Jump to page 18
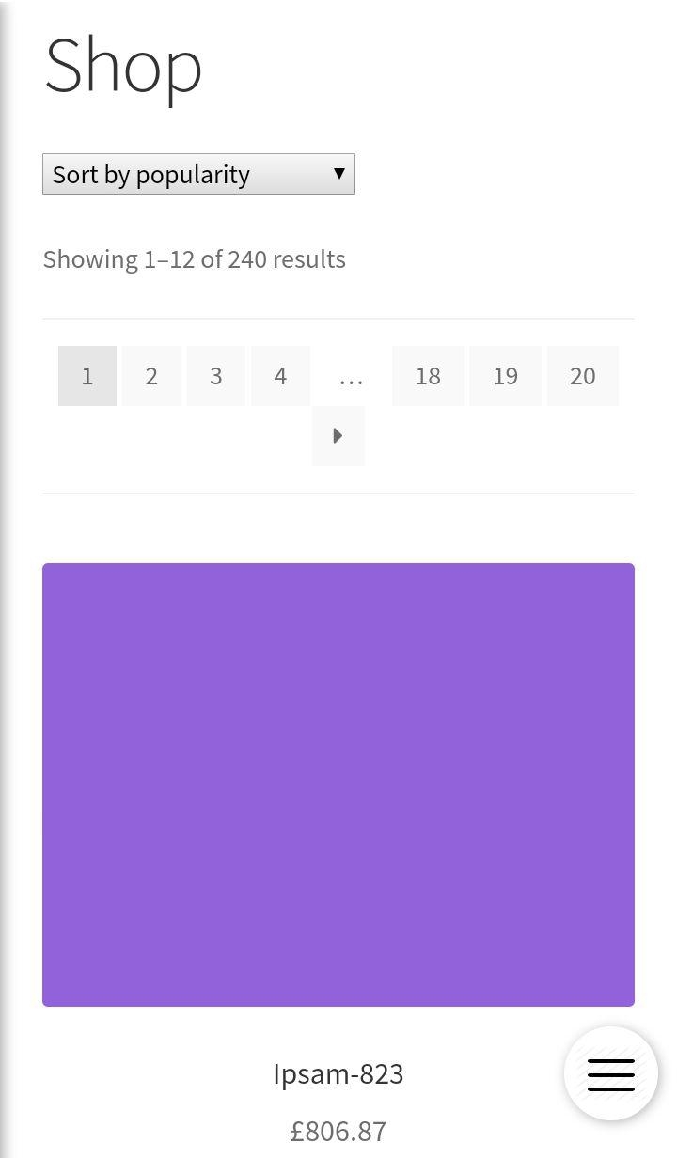677x1158 pixels. (428, 376)
